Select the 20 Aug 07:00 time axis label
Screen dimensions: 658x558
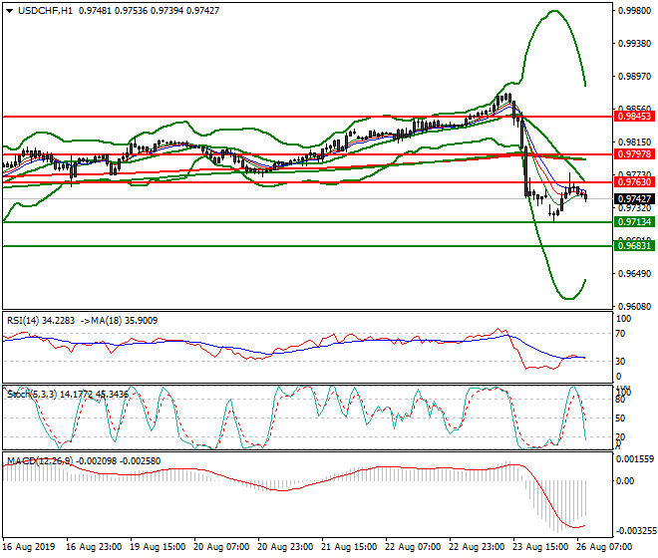[221, 547]
